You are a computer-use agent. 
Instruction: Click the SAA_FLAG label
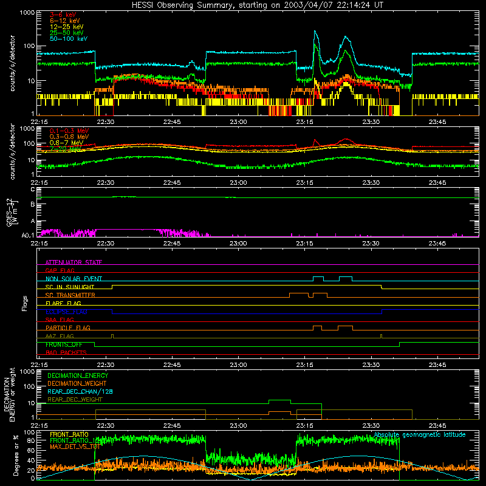[60, 320]
